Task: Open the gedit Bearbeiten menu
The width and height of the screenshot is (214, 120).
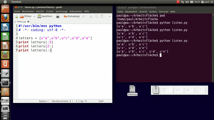Action: (x=28, y=11)
